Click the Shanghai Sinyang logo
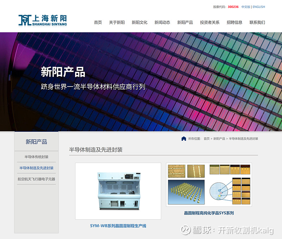This screenshot has height=239, width=282. (43, 21)
